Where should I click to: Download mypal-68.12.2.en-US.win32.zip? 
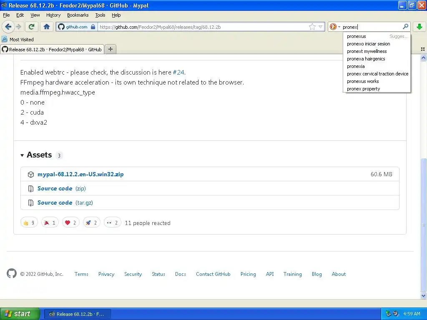pyautogui.click(x=80, y=174)
